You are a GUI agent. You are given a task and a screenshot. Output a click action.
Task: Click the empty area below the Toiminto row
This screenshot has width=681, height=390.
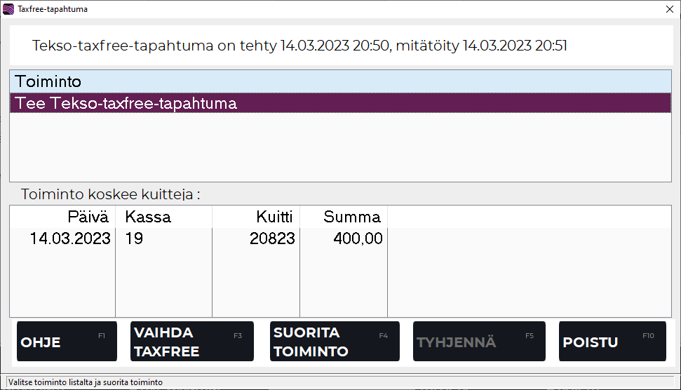click(340, 147)
